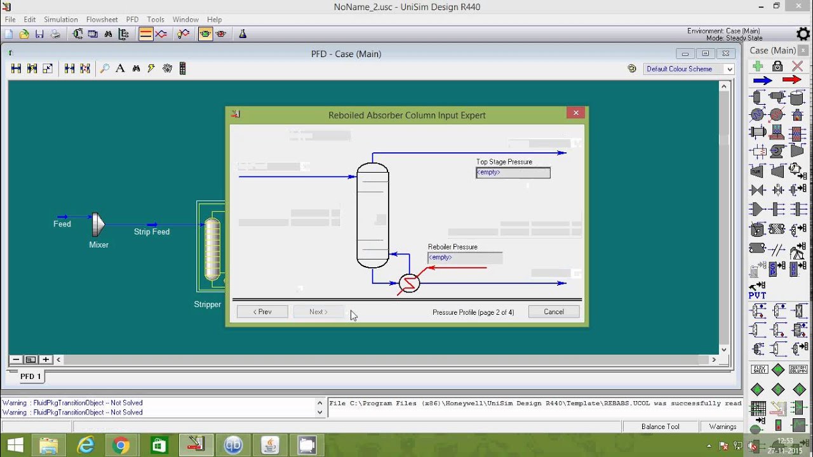Choose the Valve from palette
The image size is (813, 457).
click(757, 190)
